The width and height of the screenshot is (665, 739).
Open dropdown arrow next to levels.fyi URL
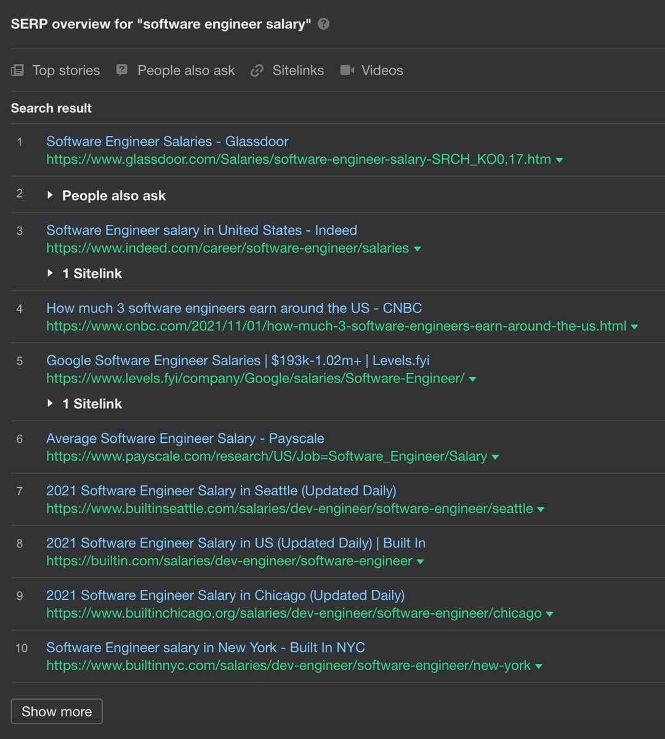click(472, 379)
